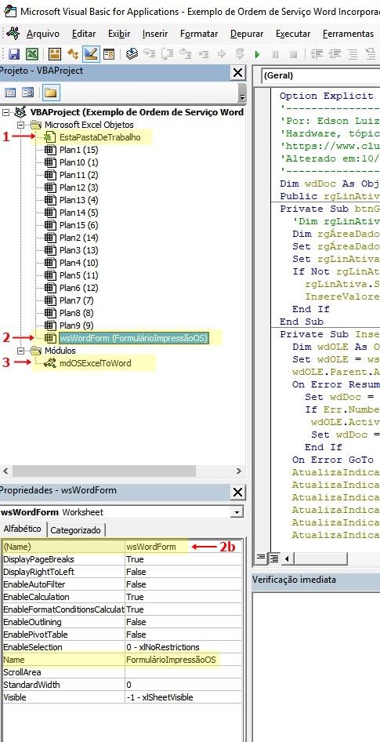Click the Step Over debug icon
Image resolution: width=380 pixels, height=742 pixels.
click(x=168, y=54)
